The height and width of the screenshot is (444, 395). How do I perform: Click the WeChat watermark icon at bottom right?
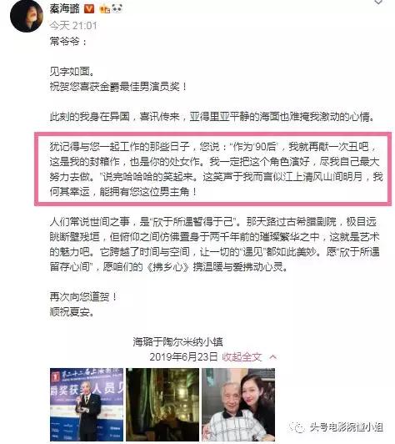[x=297, y=427]
